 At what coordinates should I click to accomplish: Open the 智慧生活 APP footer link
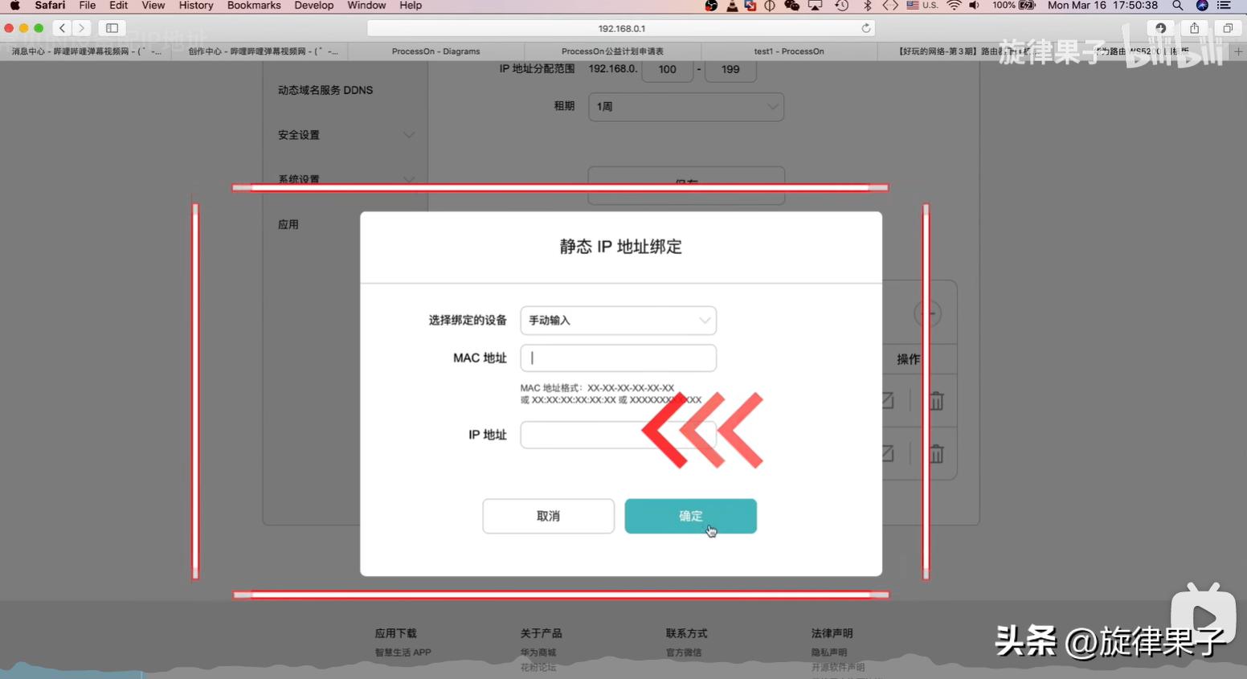pyautogui.click(x=403, y=652)
